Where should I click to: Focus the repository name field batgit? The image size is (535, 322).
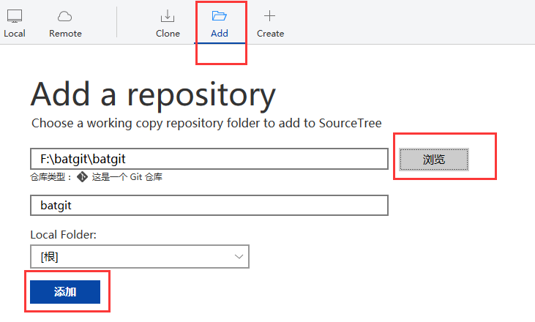click(209, 205)
